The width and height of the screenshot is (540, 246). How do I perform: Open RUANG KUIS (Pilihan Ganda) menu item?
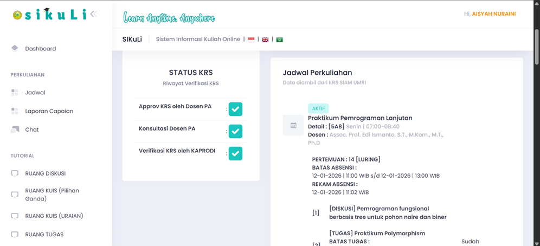[x=48, y=195]
